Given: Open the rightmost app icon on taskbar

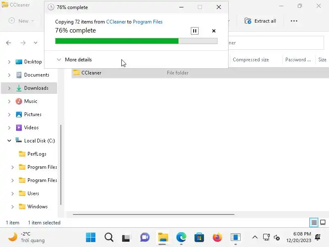Looking at the screenshot, I should click(x=235, y=238).
